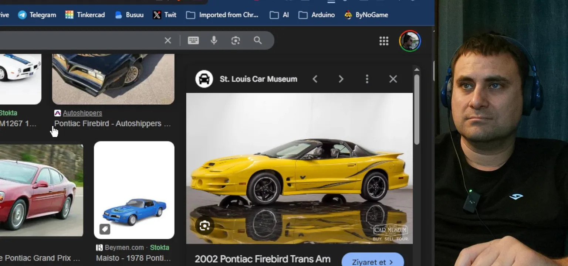This screenshot has height=266, width=568.
Task: Click the preview panel scrollbar thumb
Action: tap(417, 109)
